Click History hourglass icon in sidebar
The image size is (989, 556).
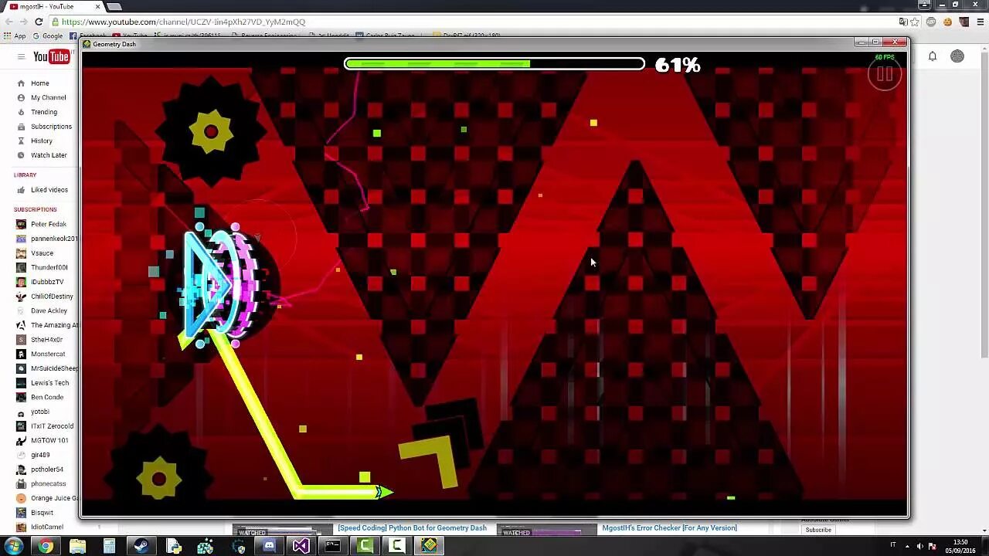point(21,141)
